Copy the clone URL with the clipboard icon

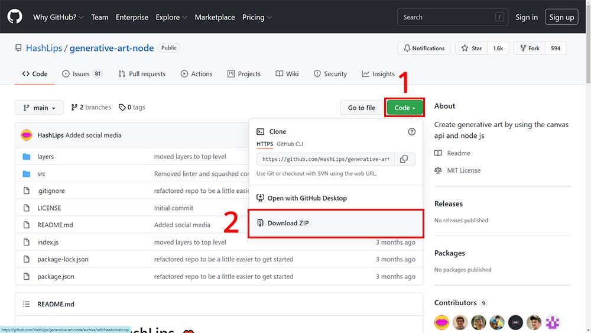point(404,159)
